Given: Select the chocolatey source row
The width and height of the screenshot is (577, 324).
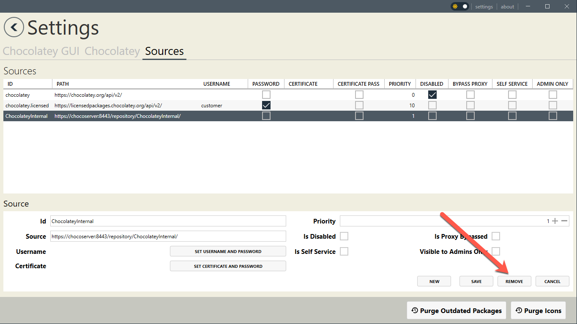Looking at the screenshot, I should 288,95.
